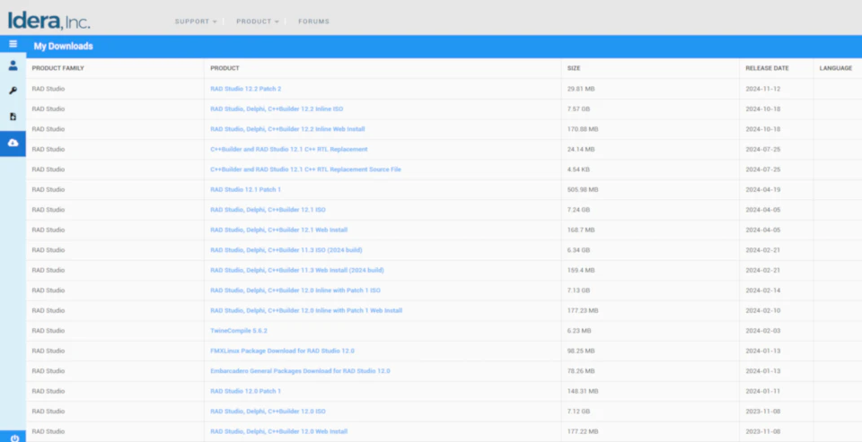Download RAD Studio 12.1 Patch 1
This screenshot has width=862, height=442.
pos(246,189)
